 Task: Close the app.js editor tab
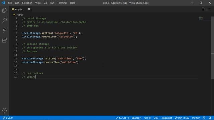tap(29, 9)
